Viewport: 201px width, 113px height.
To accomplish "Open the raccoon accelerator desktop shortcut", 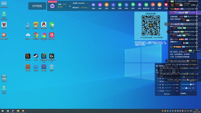I will 36,24.
